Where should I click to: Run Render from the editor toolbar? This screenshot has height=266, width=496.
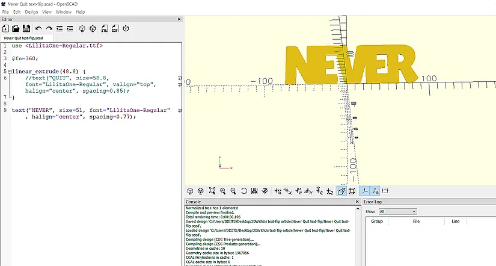pyautogui.click(x=93, y=28)
